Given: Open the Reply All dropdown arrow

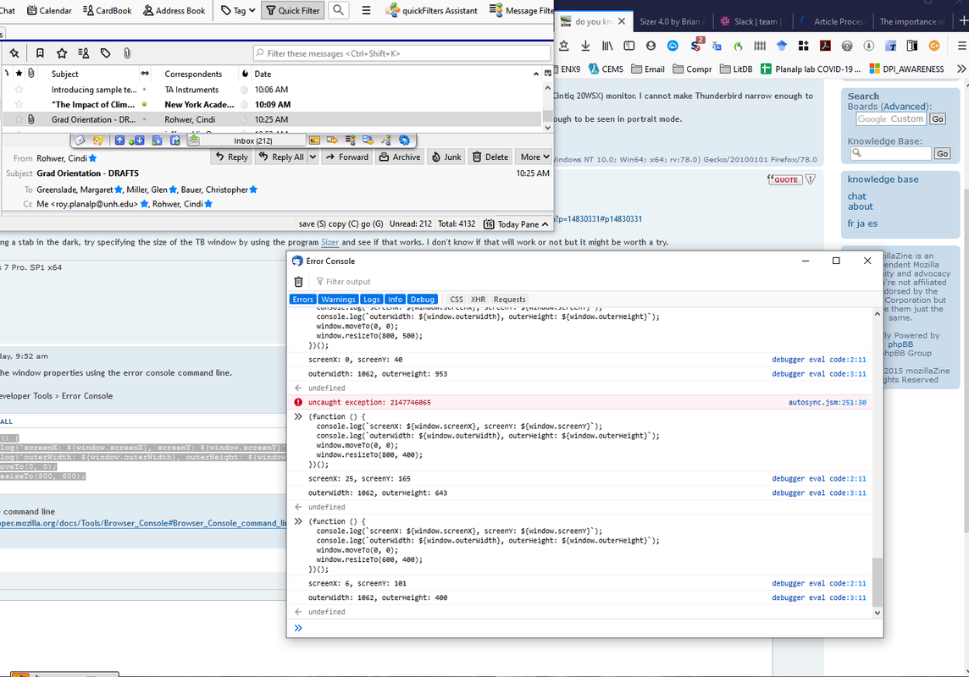Looking at the screenshot, I should coord(313,157).
